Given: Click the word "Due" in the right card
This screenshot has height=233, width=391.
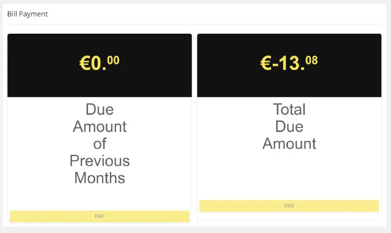Looking at the screenshot, I should (x=289, y=127).
